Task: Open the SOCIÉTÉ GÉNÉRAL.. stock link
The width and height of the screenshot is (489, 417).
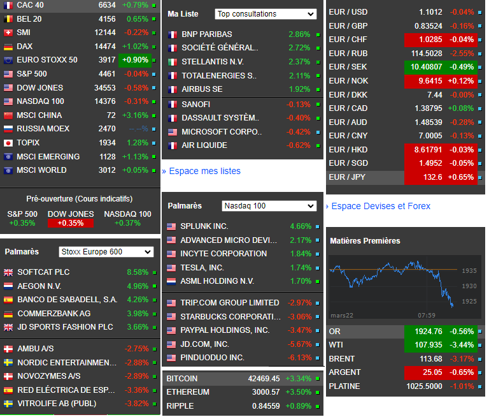Action: tap(220, 48)
